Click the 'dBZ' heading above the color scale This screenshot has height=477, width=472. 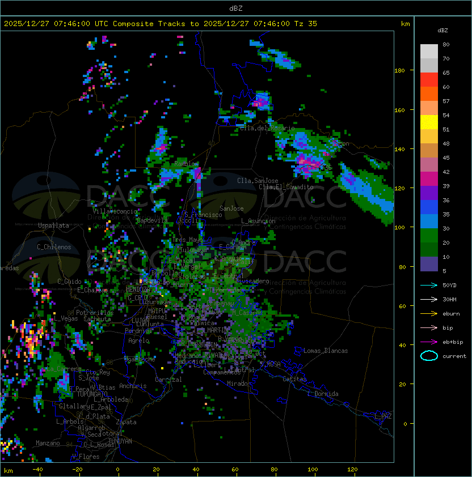[x=442, y=31]
